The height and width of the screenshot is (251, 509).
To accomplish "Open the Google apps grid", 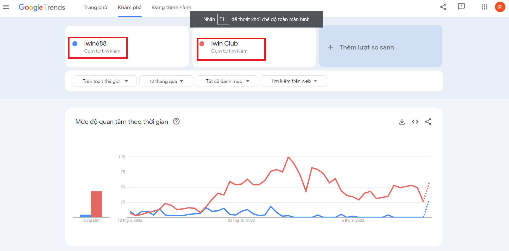I will coord(484,7).
